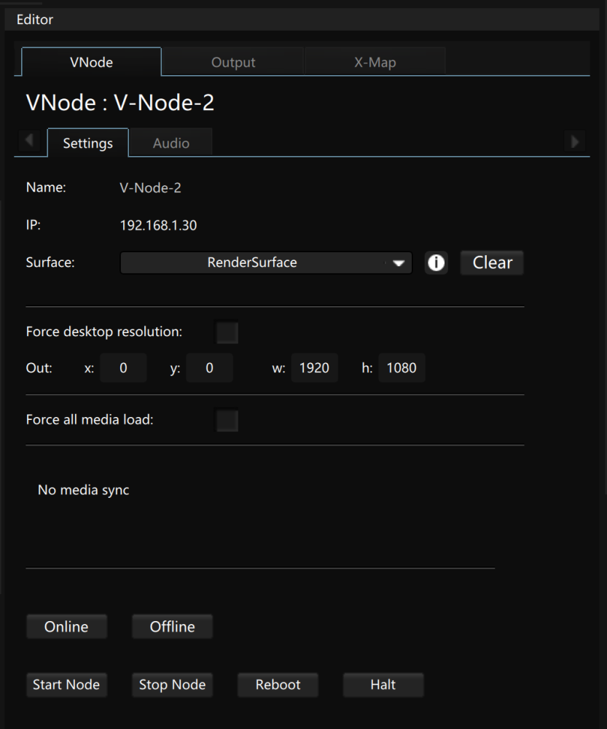Toggle Force all media load checkbox
607x729 pixels.
point(227,421)
